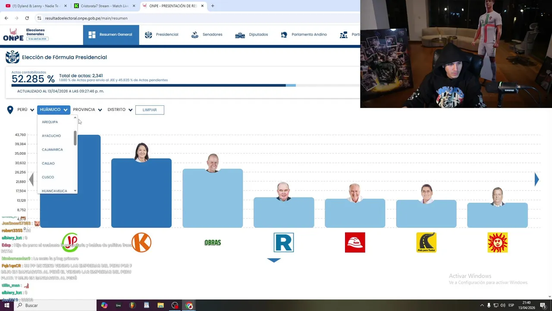Click the dropdown list scrollbar thumb
The width and height of the screenshot is (552, 311).
(75, 138)
